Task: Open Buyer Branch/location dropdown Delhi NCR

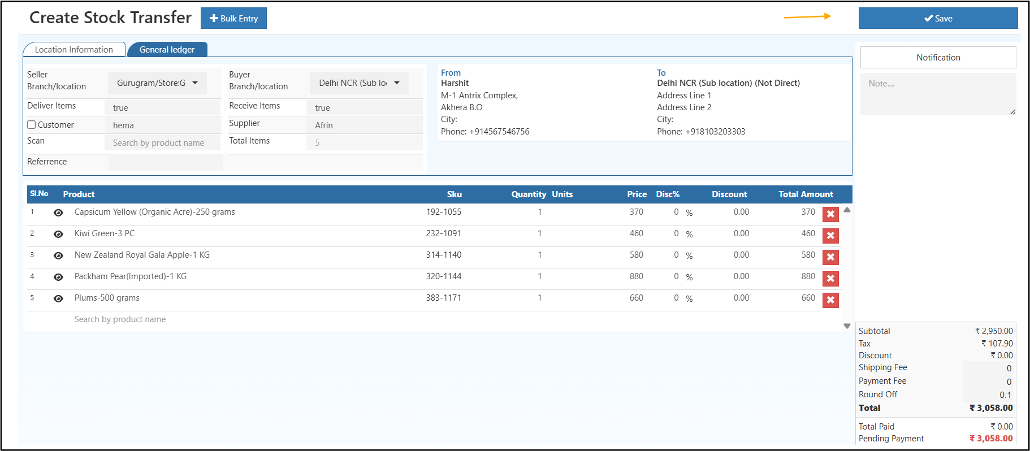Action: click(x=359, y=83)
